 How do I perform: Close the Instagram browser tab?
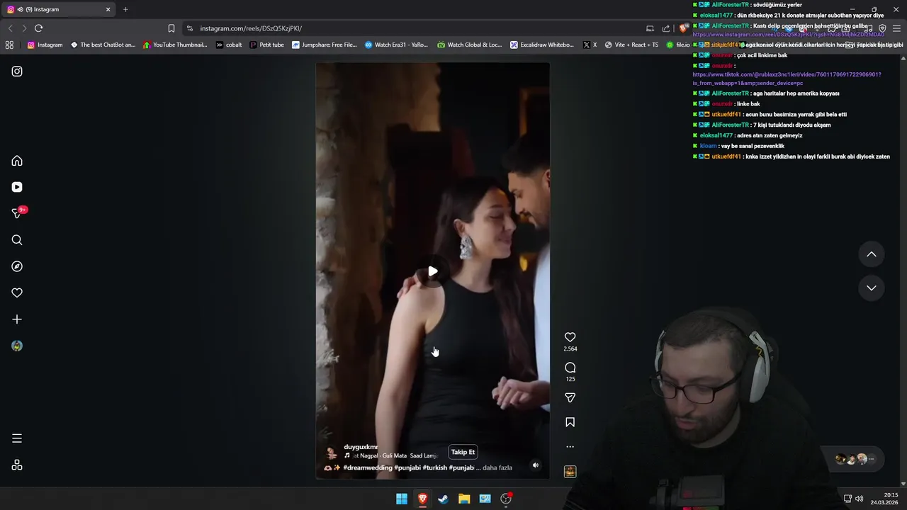(108, 9)
